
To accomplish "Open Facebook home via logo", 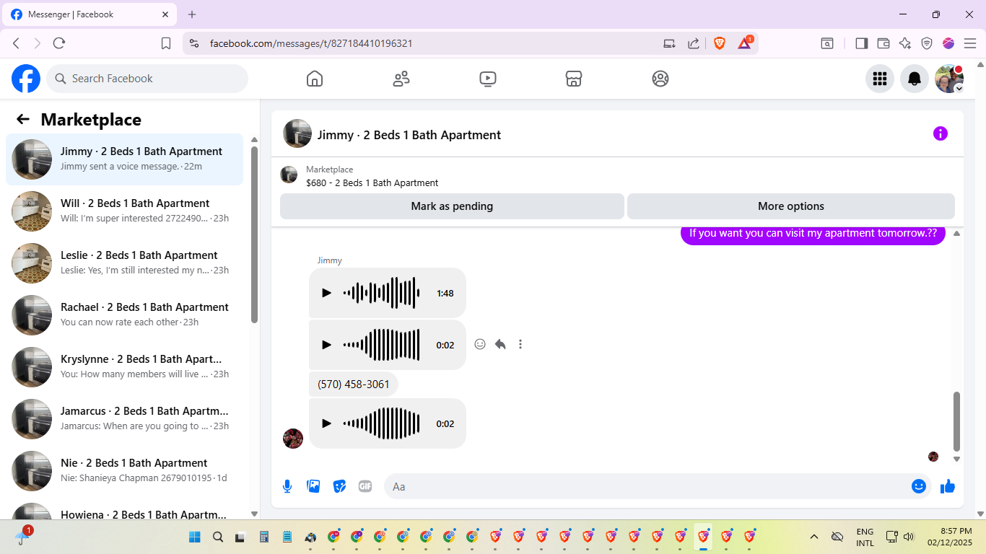I will coord(26,79).
